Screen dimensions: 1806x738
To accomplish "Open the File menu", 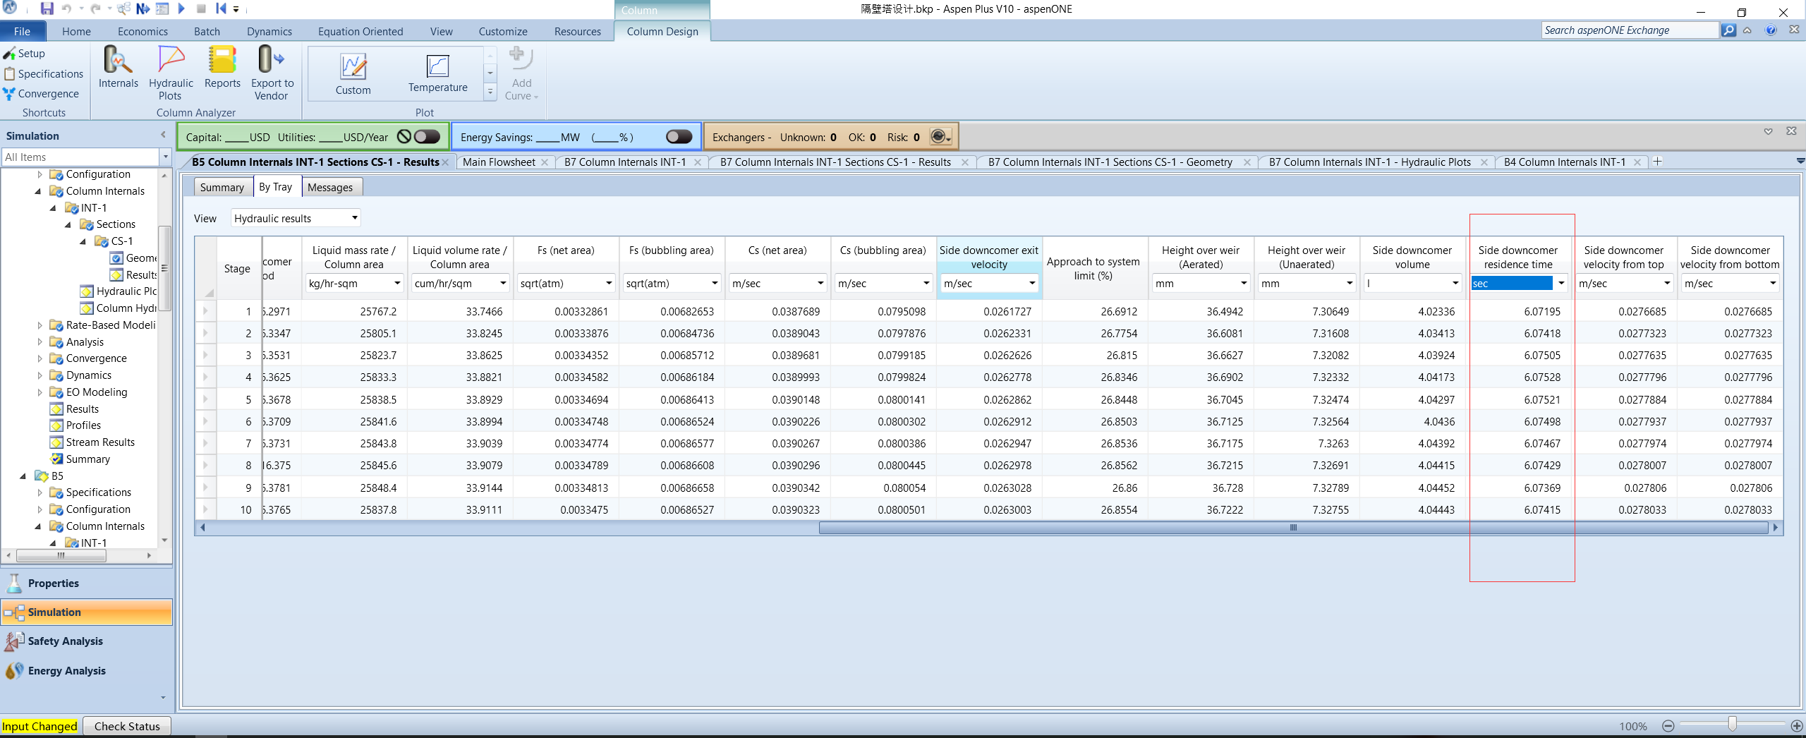I will coord(23,31).
